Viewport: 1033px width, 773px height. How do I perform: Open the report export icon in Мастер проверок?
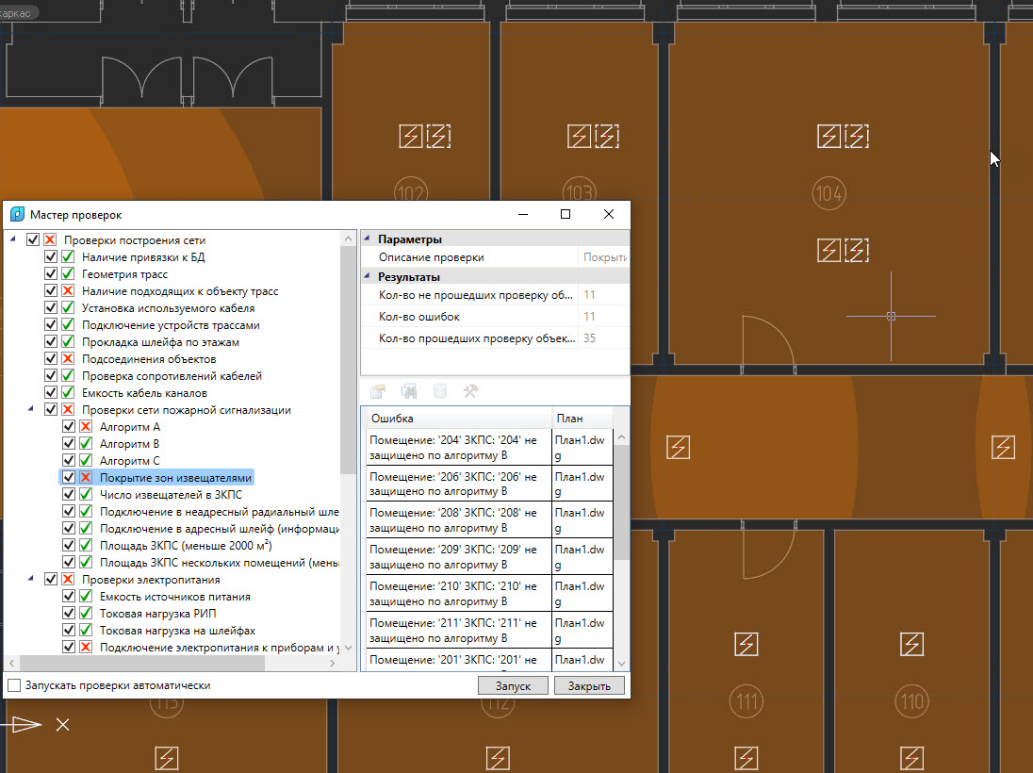[377, 390]
